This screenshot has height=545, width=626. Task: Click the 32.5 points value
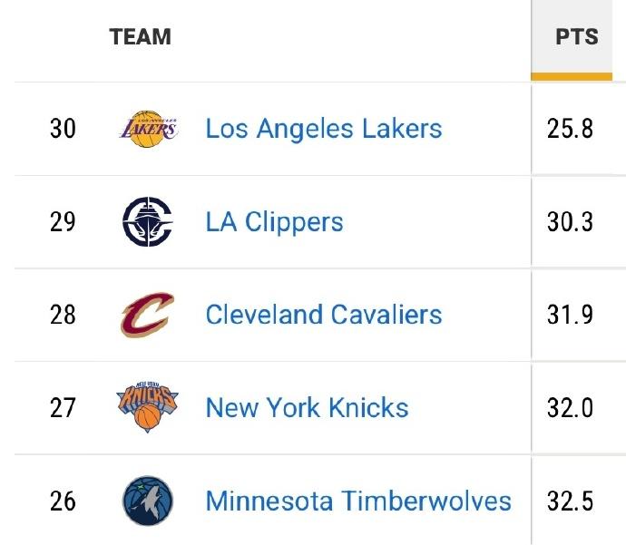point(570,501)
